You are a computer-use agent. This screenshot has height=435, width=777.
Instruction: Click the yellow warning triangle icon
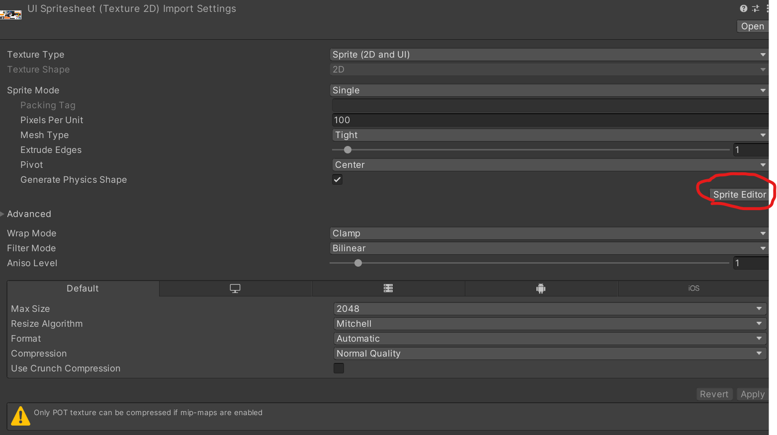(21, 416)
